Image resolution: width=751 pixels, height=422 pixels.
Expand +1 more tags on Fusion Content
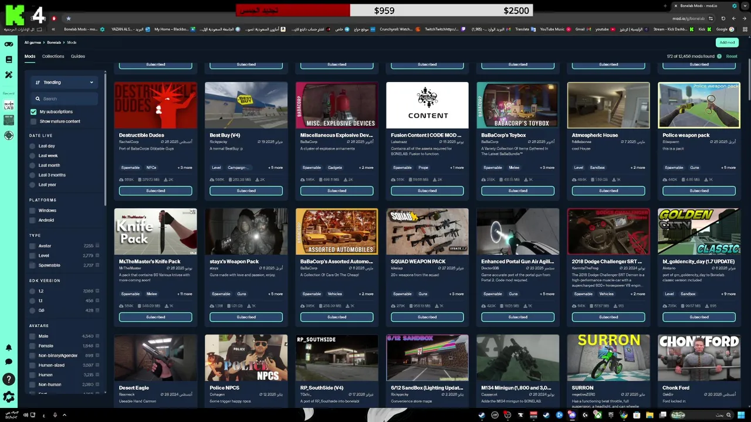(x=456, y=168)
